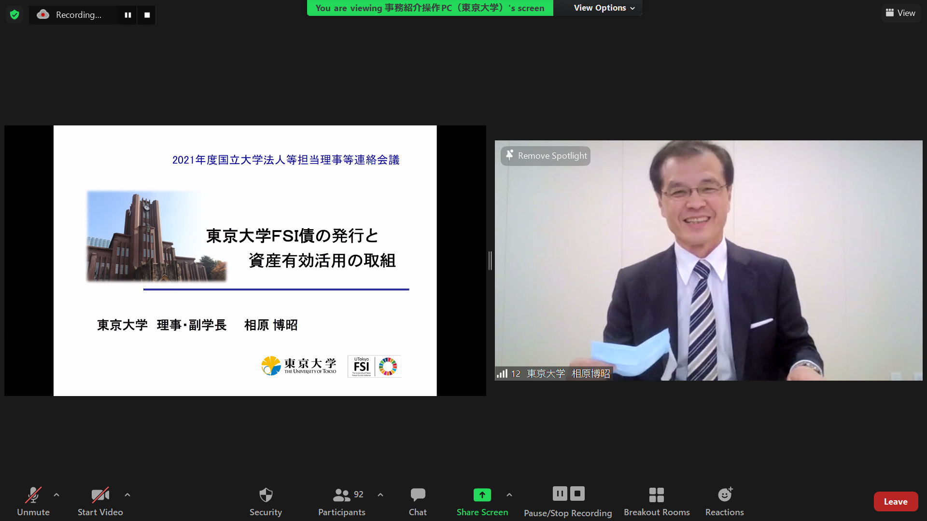Unmute the microphone
927x521 pixels.
click(33, 502)
